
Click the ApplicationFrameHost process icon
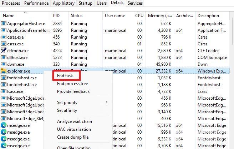tap(3, 30)
